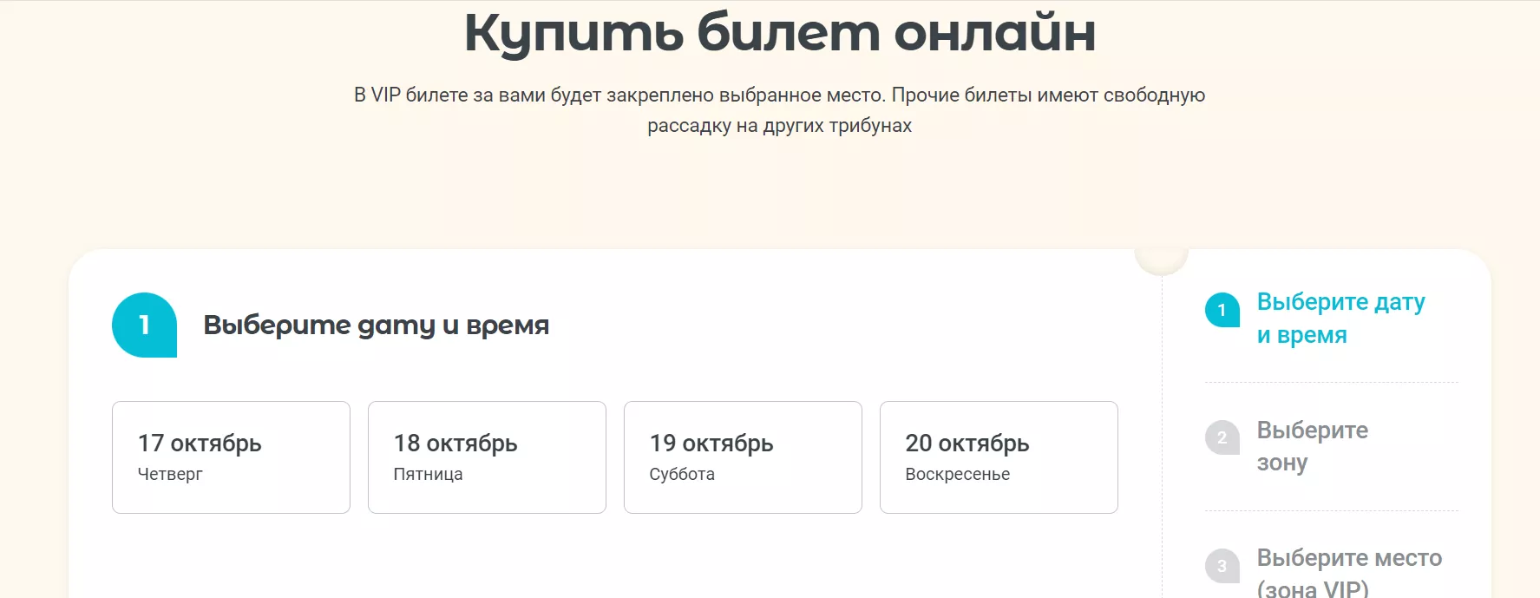Click the round ticket notch above the divider
This screenshot has height=598, width=1540.
[1161, 259]
